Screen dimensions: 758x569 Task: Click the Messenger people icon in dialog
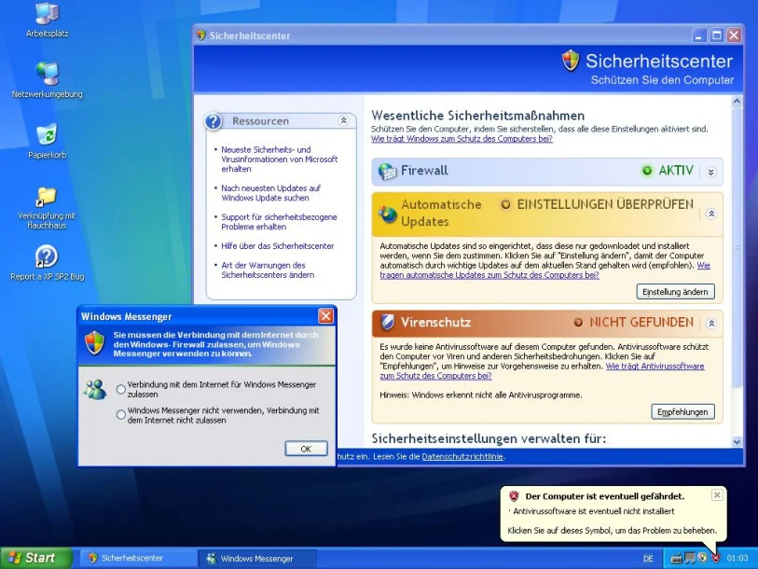pyautogui.click(x=95, y=390)
